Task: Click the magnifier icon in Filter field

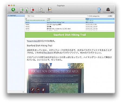Action: pos(29,16)
